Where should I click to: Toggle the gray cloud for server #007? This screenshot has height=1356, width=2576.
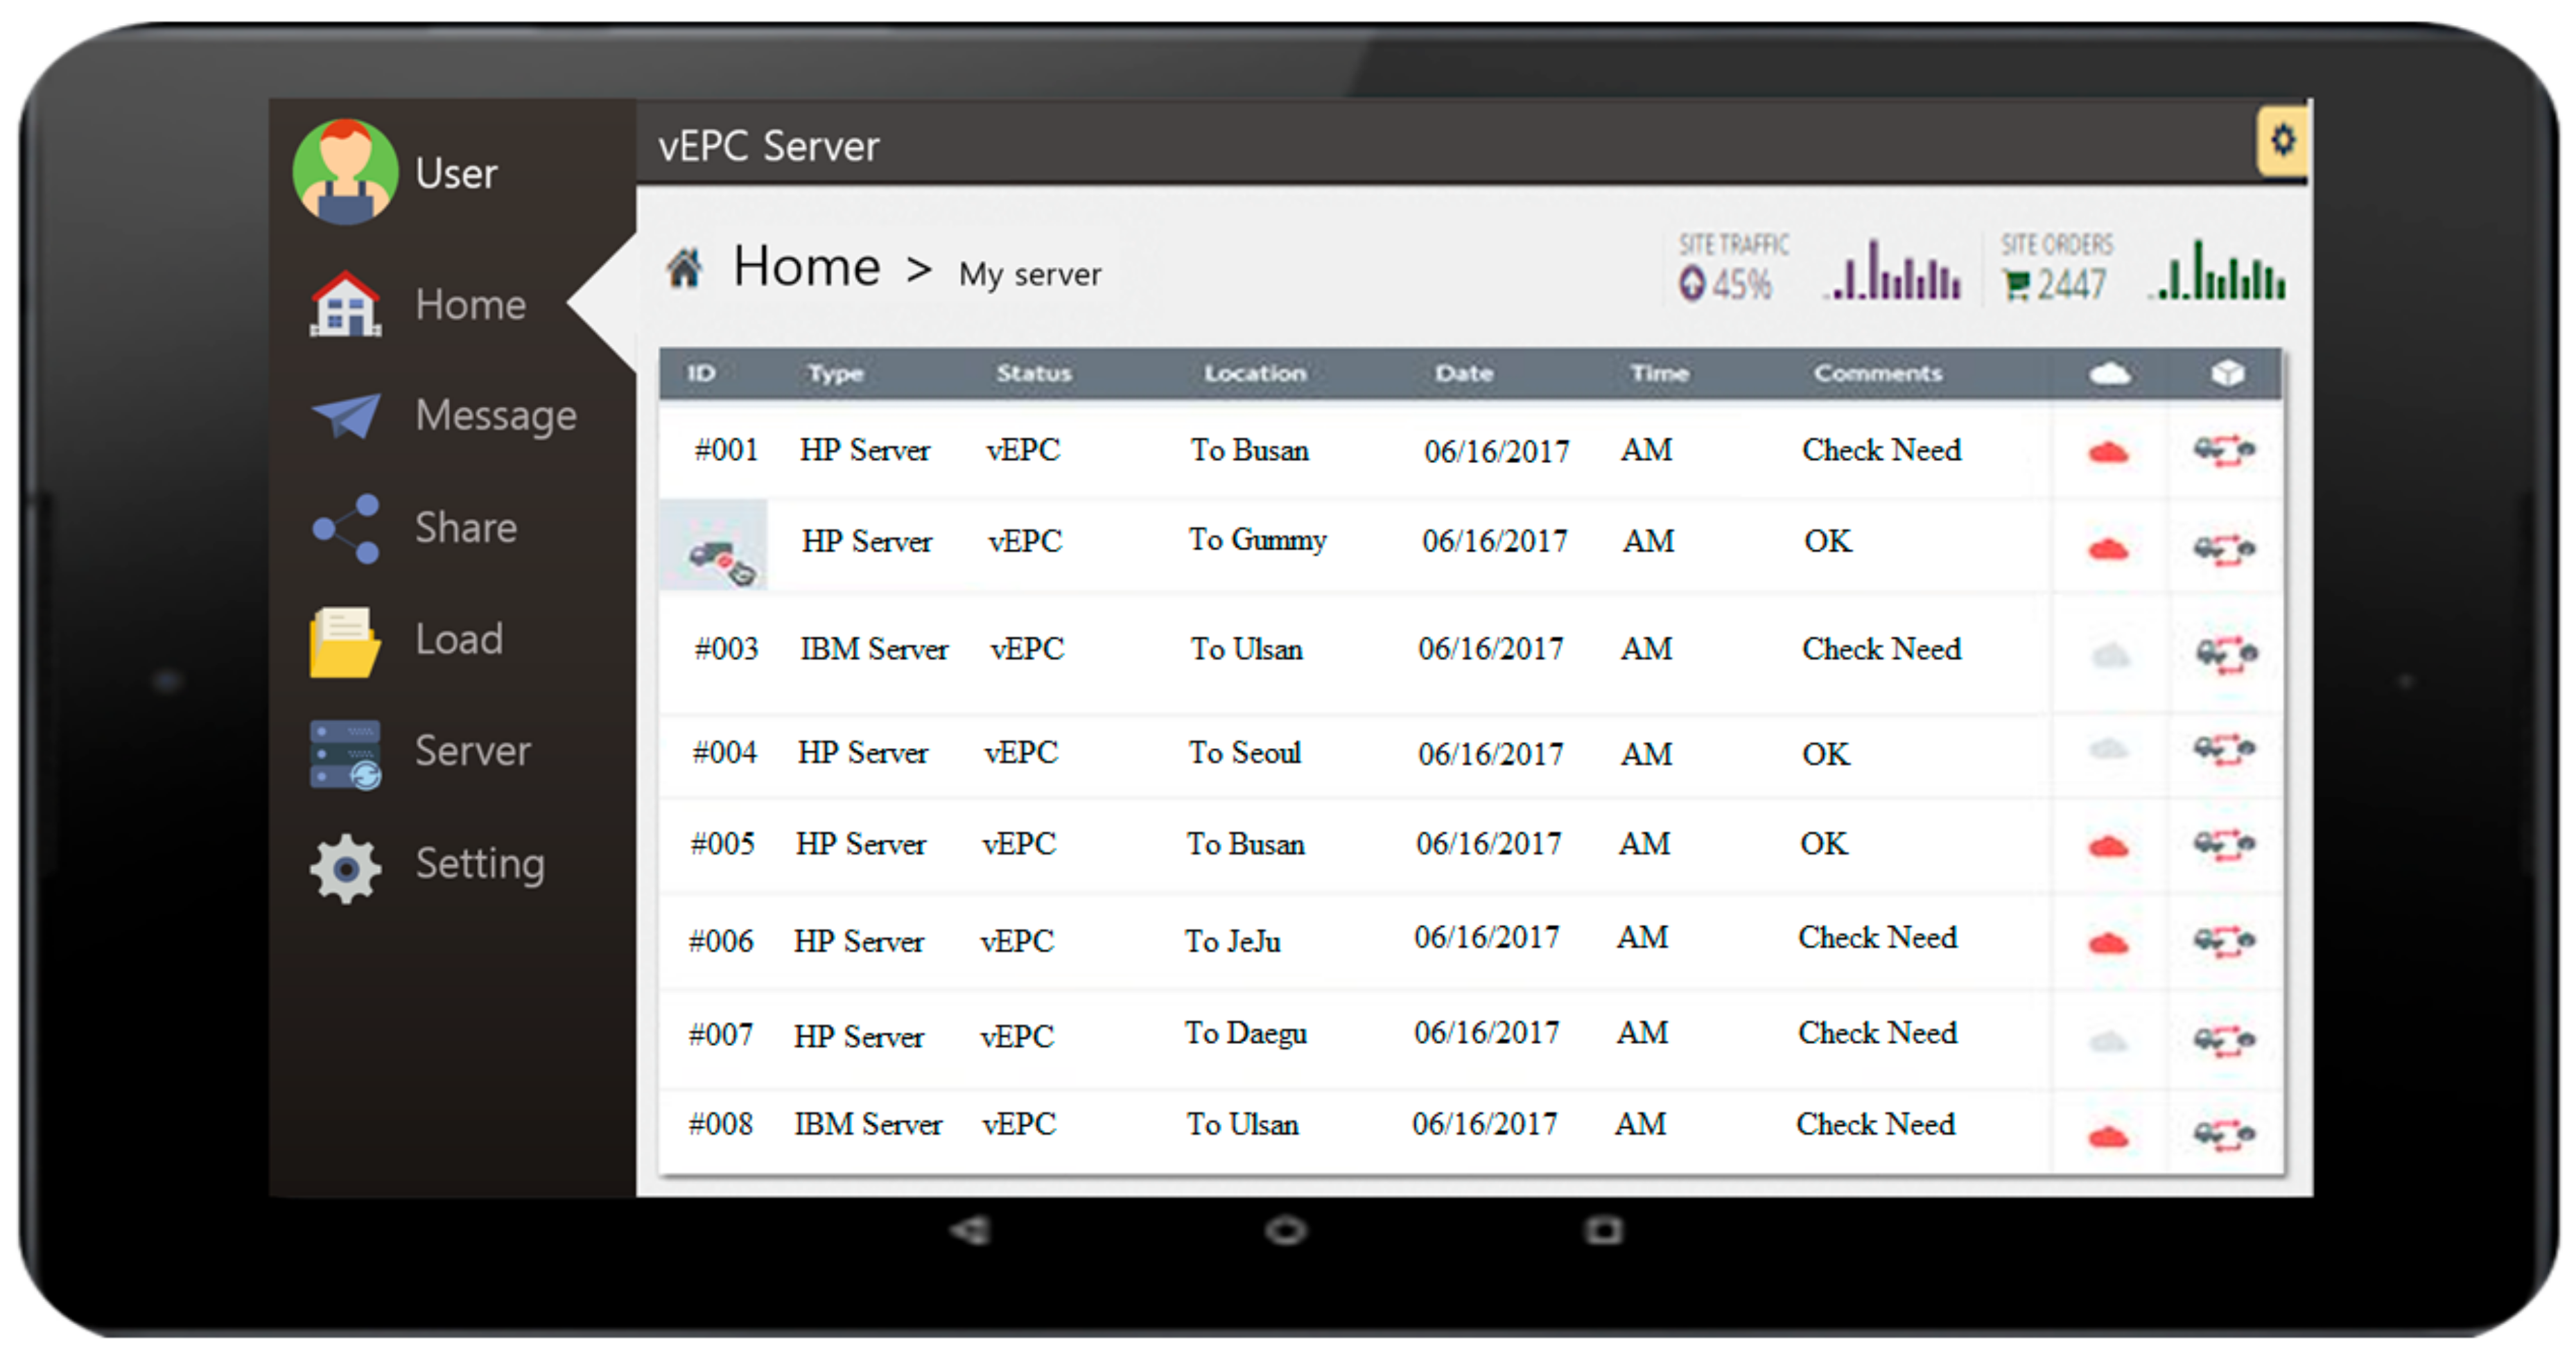[x=2108, y=1041]
